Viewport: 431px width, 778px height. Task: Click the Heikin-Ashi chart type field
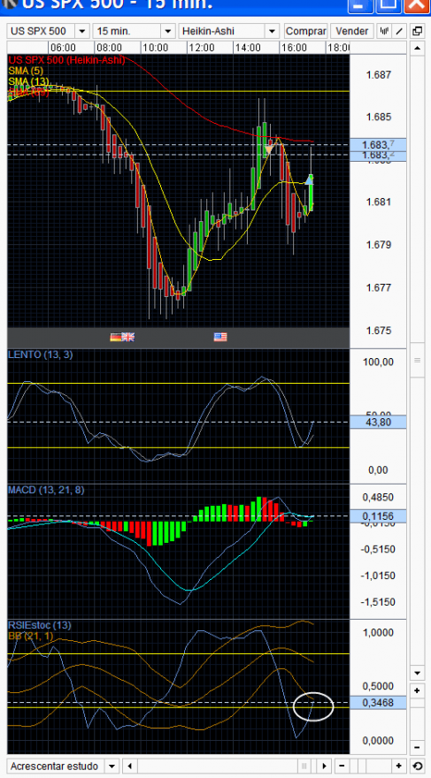coord(222,31)
